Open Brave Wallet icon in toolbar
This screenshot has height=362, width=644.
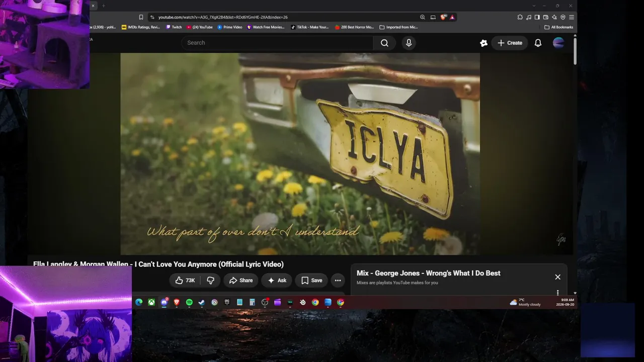point(545,17)
